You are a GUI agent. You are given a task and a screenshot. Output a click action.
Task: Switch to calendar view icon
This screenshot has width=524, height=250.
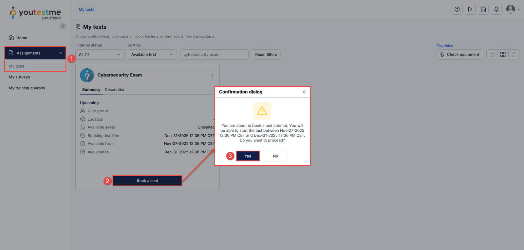[514, 55]
